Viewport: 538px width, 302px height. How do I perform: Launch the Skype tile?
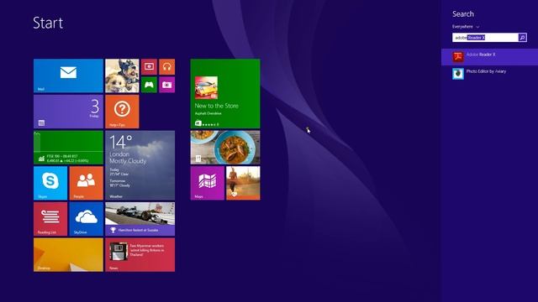(x=50, y=183)
